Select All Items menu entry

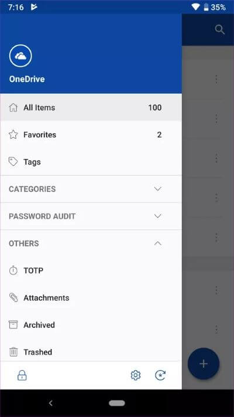pos(91,107)
